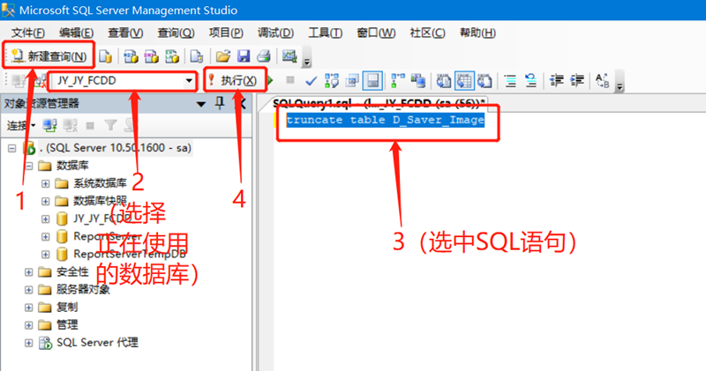Collapse the 数据库 (Databases) tree node
The image size is (706, 371).
pos(29,166)
